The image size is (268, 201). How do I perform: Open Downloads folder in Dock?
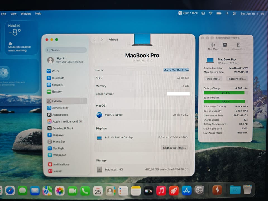coord(235,190)
